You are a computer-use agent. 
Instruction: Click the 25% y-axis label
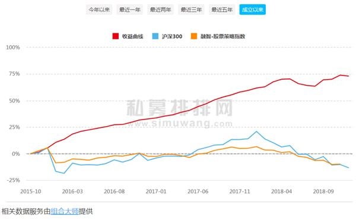14,127
